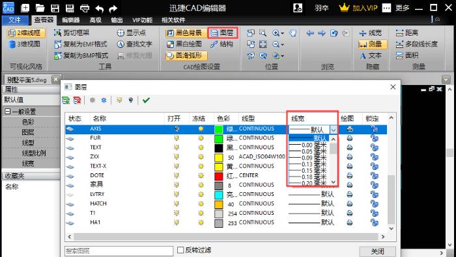Screen dimensions: 456x257
Task: Open file using the folder icon
Action: click(x=40, y=8)
